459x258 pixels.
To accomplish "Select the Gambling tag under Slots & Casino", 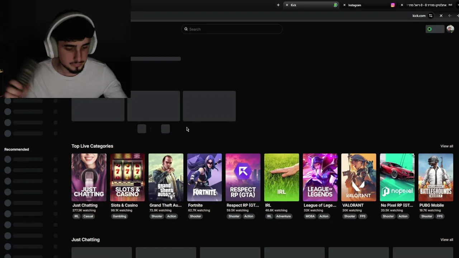I will coord(119,216).
